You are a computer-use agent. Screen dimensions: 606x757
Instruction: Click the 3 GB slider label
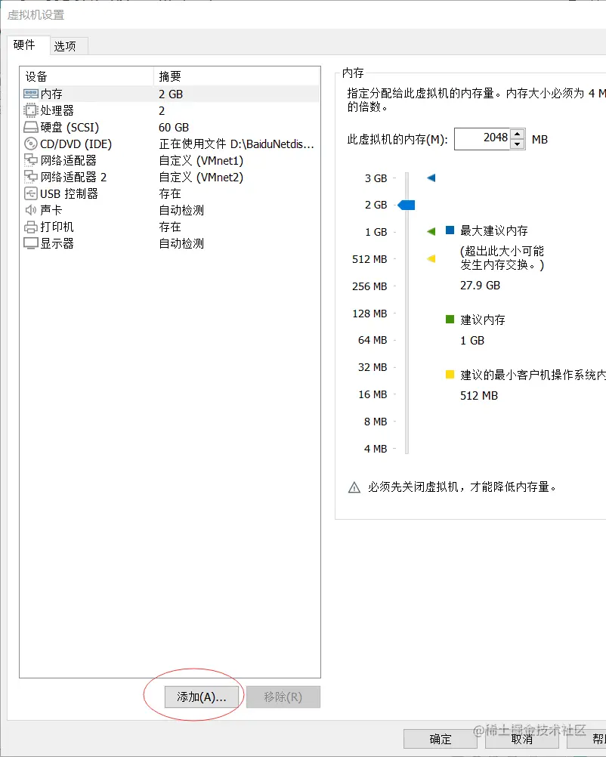376,178
